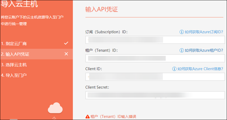Open 如何获取Azure租户ID? help link

coord(204,50)
